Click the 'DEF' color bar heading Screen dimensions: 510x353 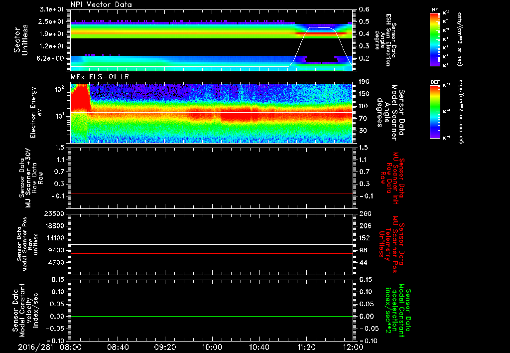[435, 82]
